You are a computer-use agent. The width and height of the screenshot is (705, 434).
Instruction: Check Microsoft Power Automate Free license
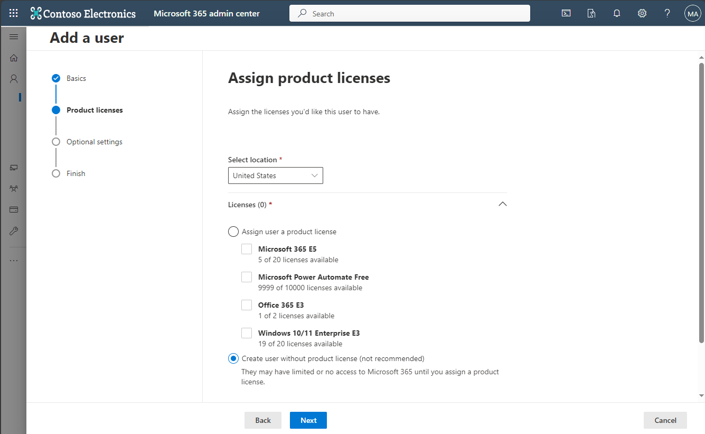point(247,277)
